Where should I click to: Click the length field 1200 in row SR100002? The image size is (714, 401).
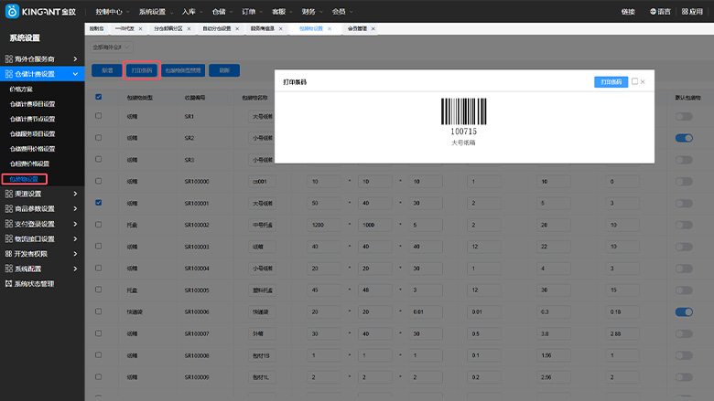tap(324, 225)
